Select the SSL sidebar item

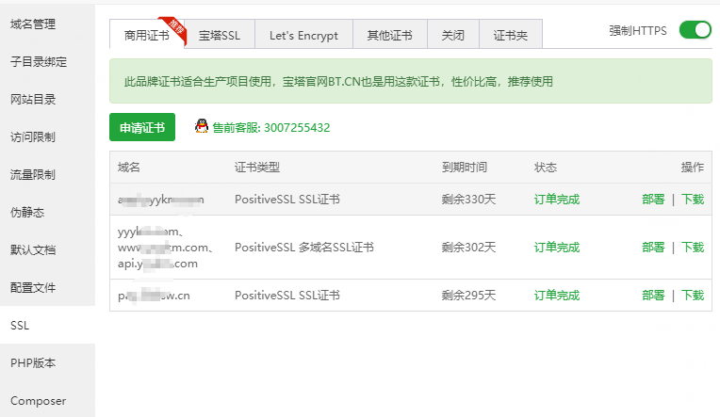pos(20,326)
